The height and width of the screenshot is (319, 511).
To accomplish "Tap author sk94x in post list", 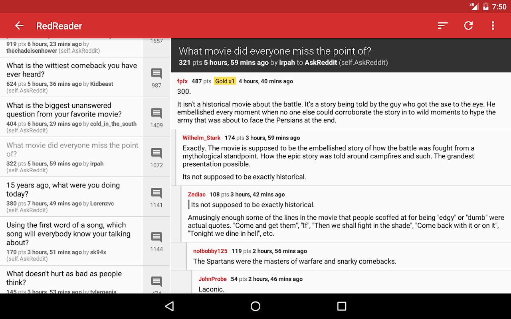I will (x=98, y=252).
